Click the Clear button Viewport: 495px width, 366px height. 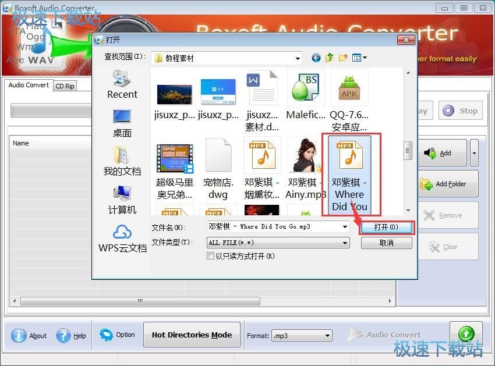tap(448, 247)
